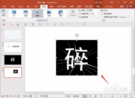Select the Crush (压碎) transition
The height and width of the screenshot is (98, 135).
pyautogui.click(x=49, y=13)
